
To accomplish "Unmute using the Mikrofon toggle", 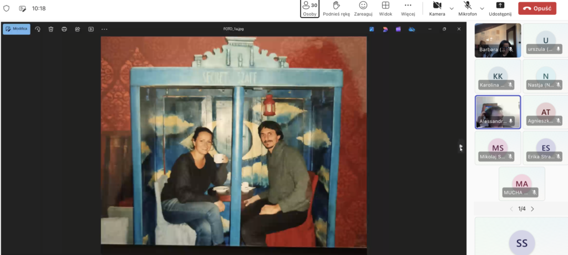I will pyautogui.click(x=468, y=8).
